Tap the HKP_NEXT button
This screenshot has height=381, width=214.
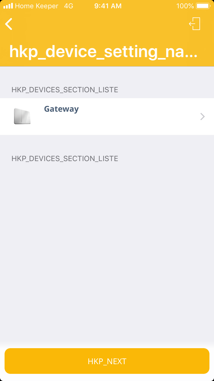[x=107, y=361]
